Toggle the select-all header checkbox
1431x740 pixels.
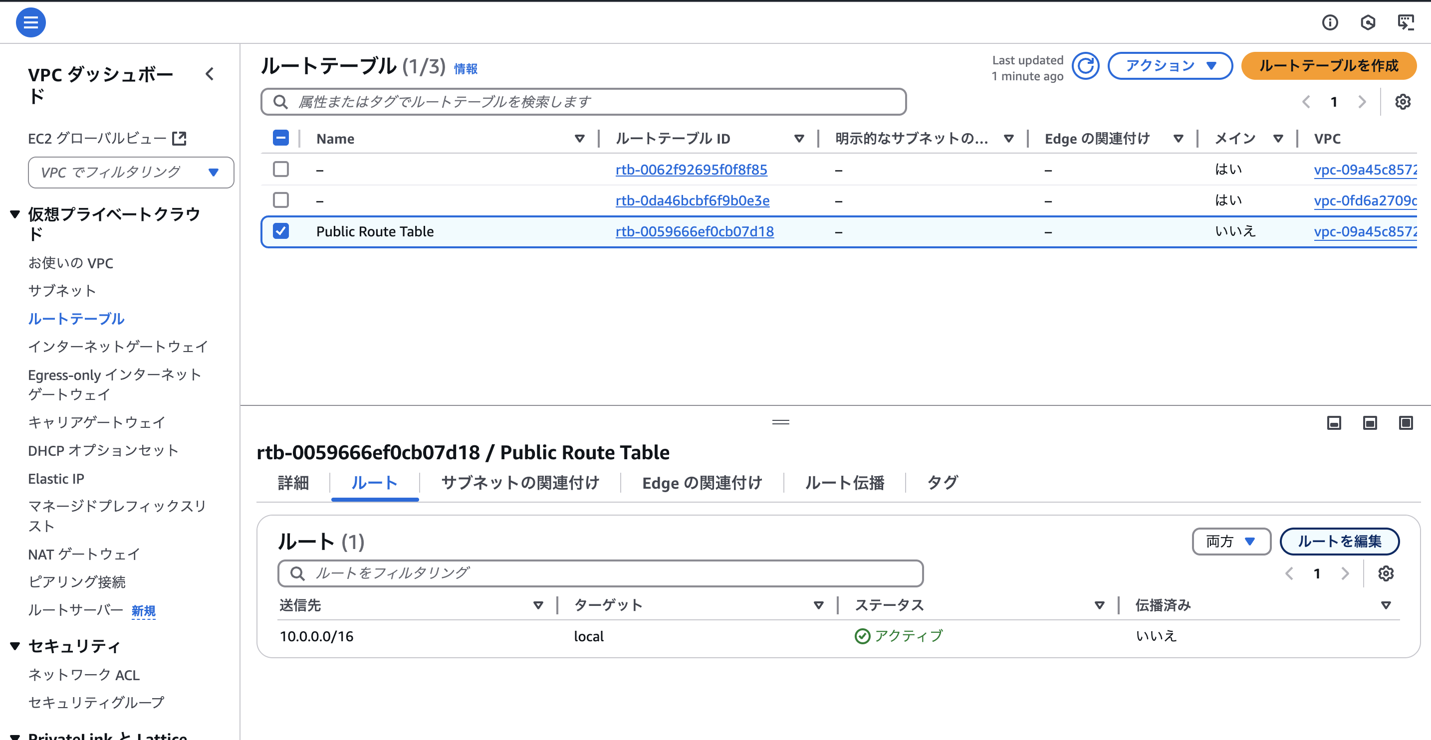[x=281, y=138]
